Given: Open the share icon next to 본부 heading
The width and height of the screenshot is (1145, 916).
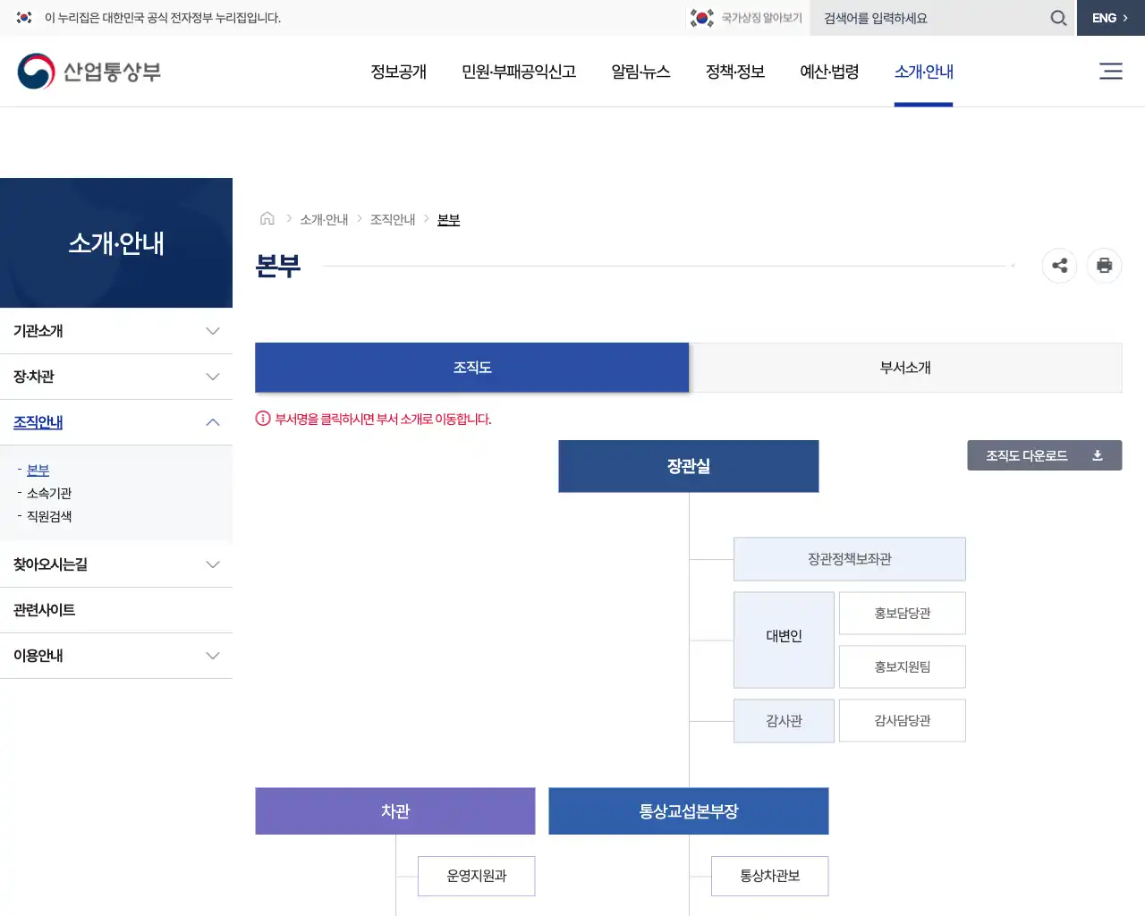Looking at the screenshot, I should coord(1059,266).
